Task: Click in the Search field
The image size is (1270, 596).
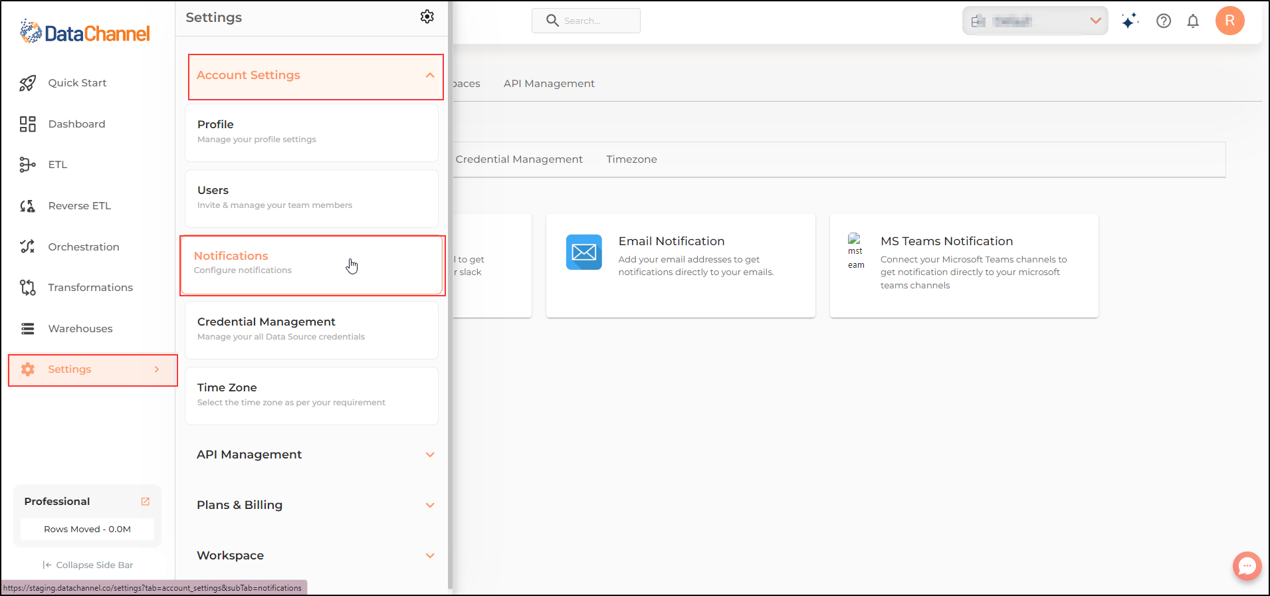Action: [x=586, y=21]
